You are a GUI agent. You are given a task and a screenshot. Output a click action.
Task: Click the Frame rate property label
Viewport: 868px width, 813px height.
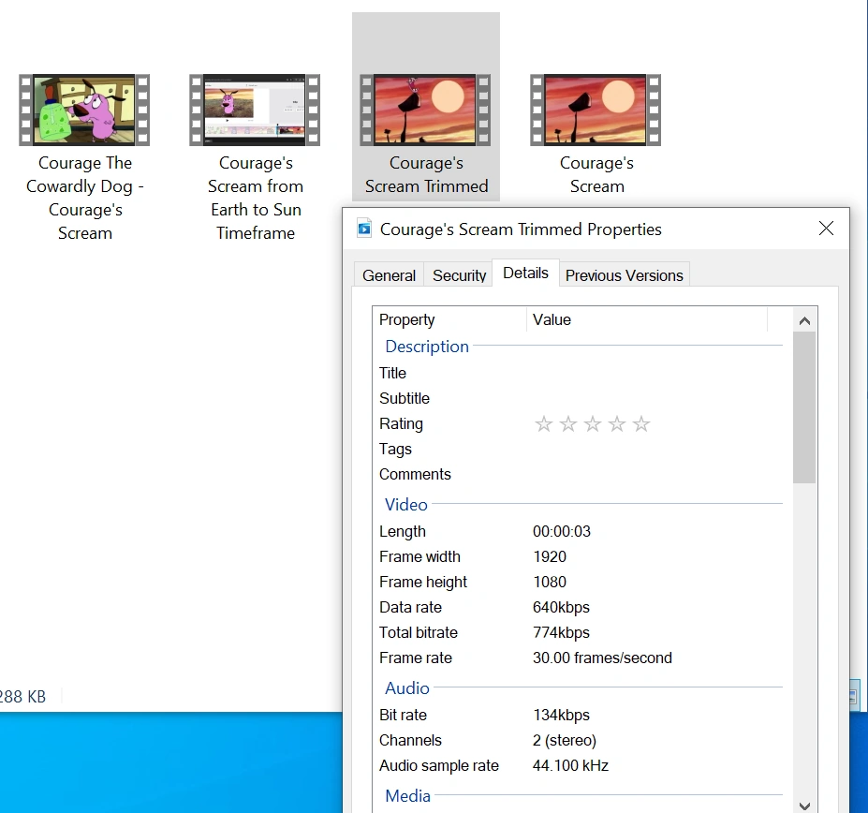tap(415, 658)
